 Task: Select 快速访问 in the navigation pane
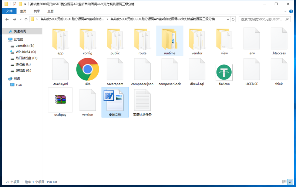[22, 31]
